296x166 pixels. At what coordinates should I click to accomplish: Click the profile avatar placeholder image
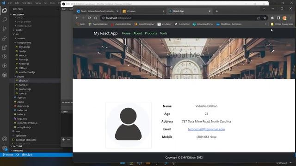point(129,125)
